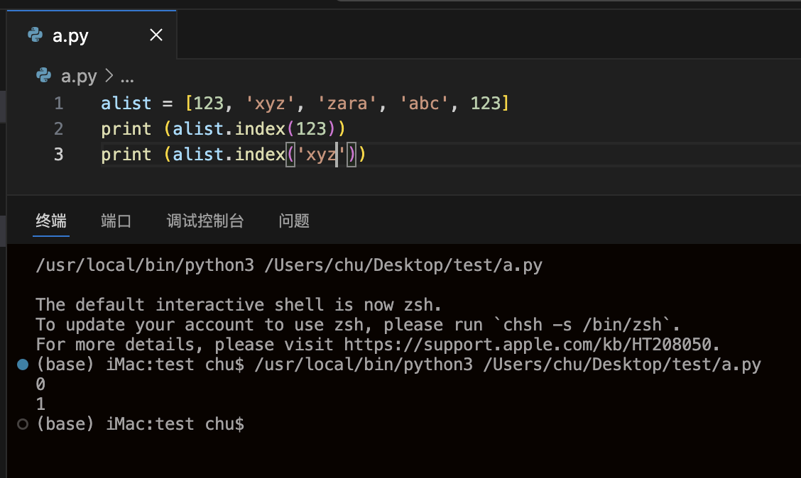The width and height of the screenshot is (801, 478).
Task: Click line number 3 in the gutter
Action: (58, 155)
